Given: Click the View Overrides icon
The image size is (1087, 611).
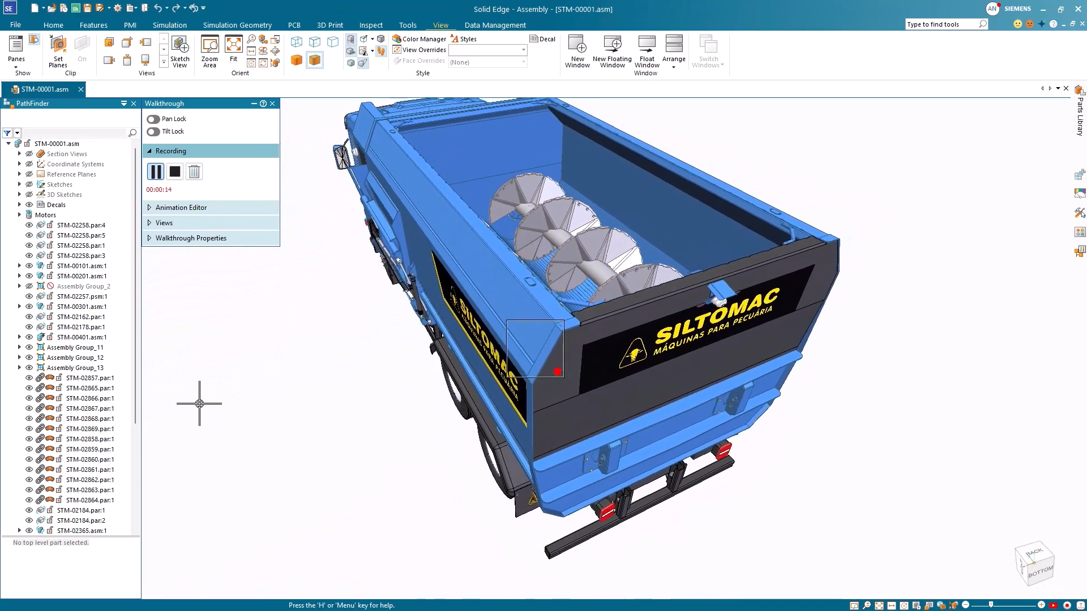Looking at the screenshot, I should [x=397, y=50].
